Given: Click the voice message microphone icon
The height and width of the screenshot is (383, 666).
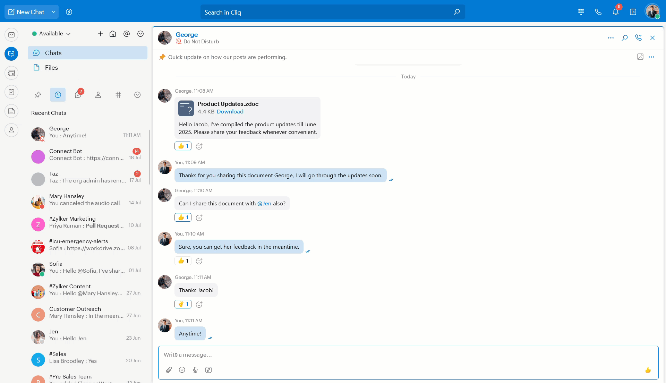Looking at the screenshot, I should pos(195,370).
